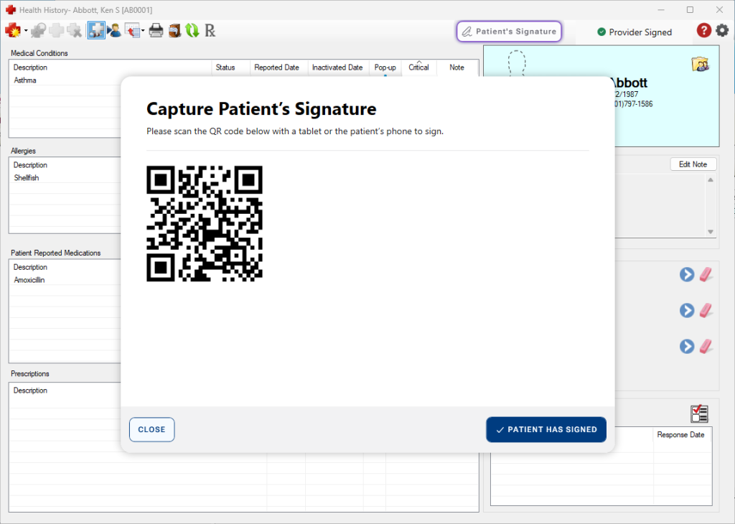Image resolution: width=735 pixels, height=524 pixels.
Task: Click the Edit Note button
Action: tap(693, 164)
